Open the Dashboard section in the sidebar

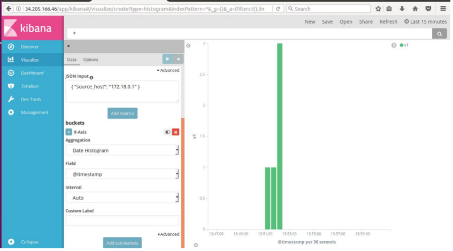(x=32, y=73)
